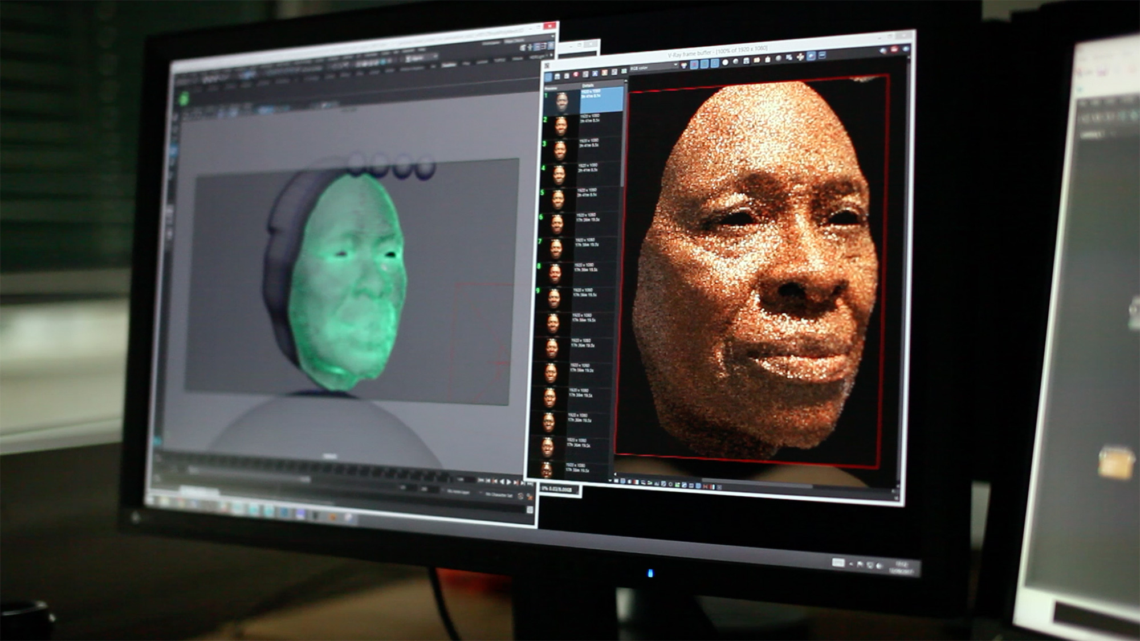Image resolution: width=1140 pixels, height=641 pixels.
Task: Expand bottom toolbar dropdown arrow in frame buffer
Action: [610, 480]
